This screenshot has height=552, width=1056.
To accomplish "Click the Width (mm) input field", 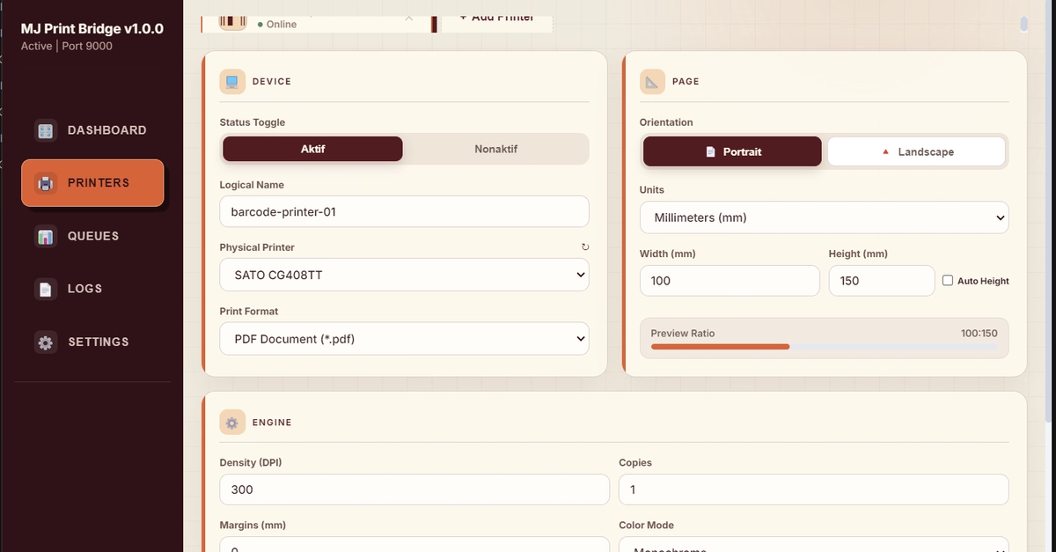I will coord(730,281).
